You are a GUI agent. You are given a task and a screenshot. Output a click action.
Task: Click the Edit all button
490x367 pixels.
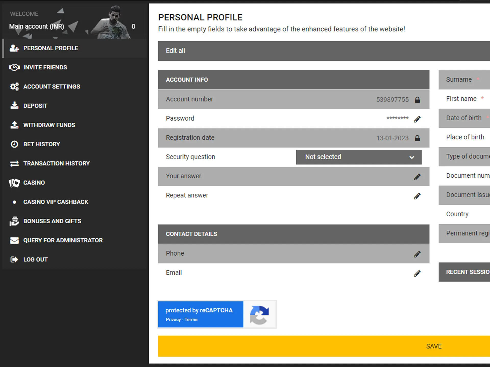tap(175, 50)
